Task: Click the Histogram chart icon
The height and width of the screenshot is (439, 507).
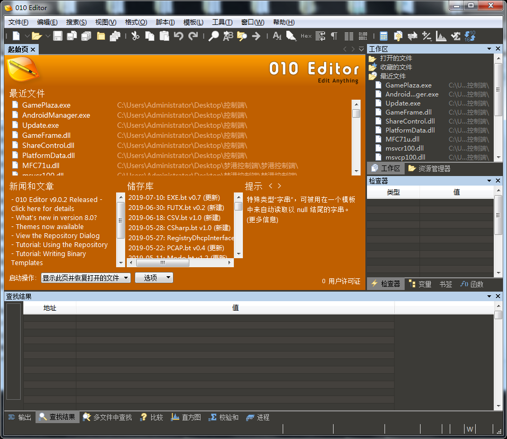Action: click(441, 36)
